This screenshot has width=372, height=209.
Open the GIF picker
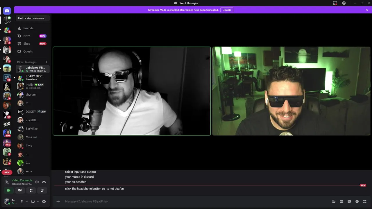pos(341,201)
